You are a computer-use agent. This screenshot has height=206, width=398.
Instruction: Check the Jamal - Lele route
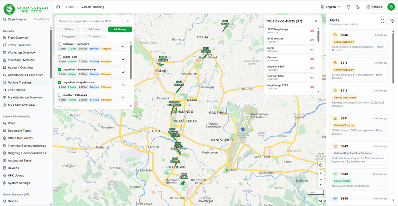[60, 57]
